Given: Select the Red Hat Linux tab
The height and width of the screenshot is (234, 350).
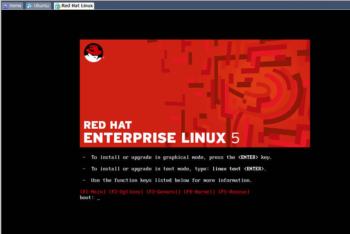Looking at the screenshot, I should pos(74,6).
